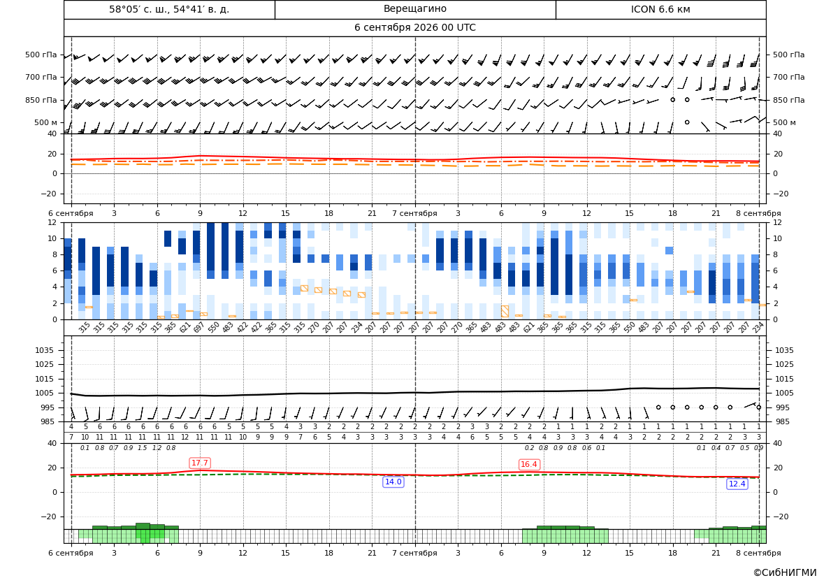This screenshot has height=578, width=817.
Task: Click the first surface calm wind circle
Action: pyautogui.click(x=658, y=407)
